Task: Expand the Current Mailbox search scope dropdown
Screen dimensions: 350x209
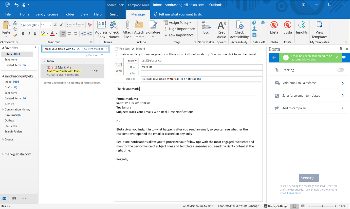Action: [x=96, y=49]
